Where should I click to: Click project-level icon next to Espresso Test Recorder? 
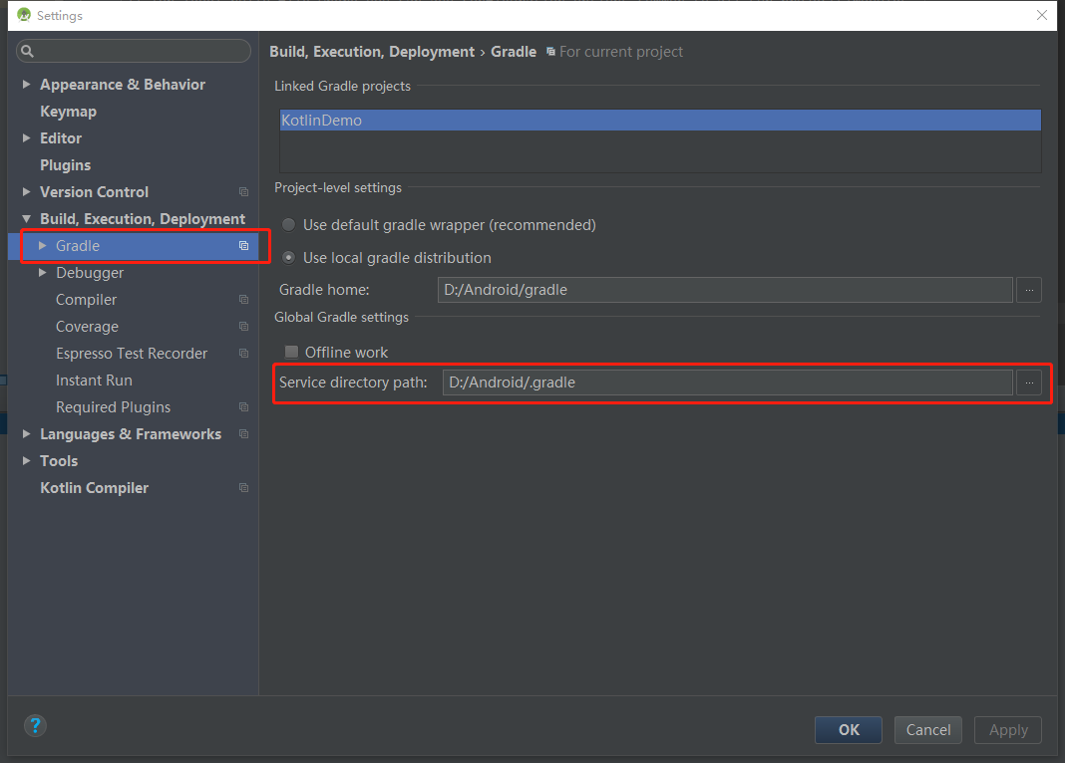[x=244, y=354]
